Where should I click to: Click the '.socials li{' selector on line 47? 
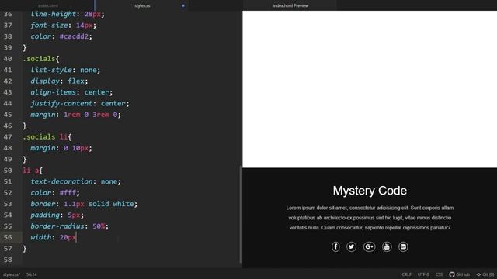[x=47, y=137]
